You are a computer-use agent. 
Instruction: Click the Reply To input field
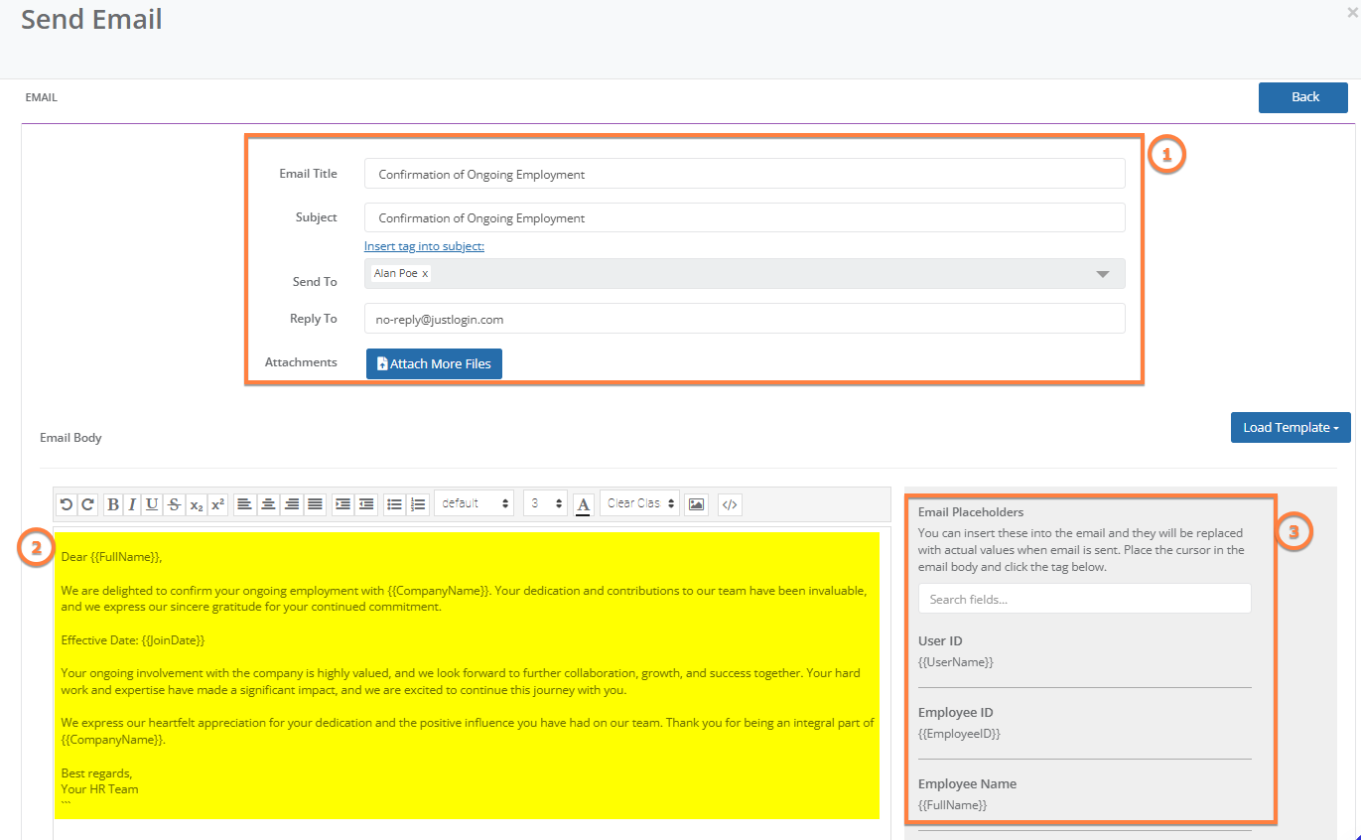click(x=745, y=319)
